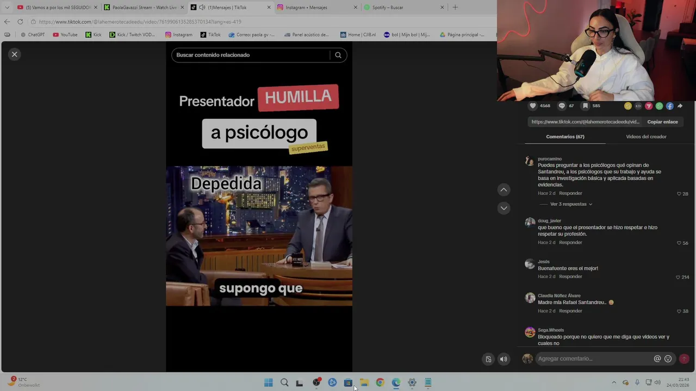Image resolution: width=696 pixels, height=391 pixels.
Task: Open emoji picker in comment box
Action: pyautogui.click(x=668, y=358)
